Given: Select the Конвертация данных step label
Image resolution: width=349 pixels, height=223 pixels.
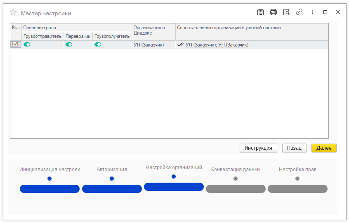Looking at the screenshot, I should pyautogui.click(x=236, y=170).
